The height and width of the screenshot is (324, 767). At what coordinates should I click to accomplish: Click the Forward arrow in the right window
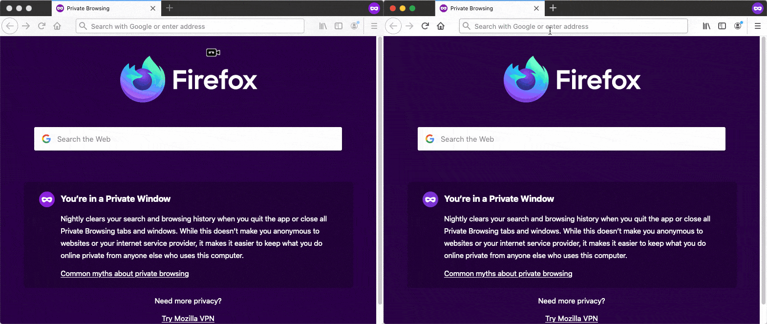(409, 26)
